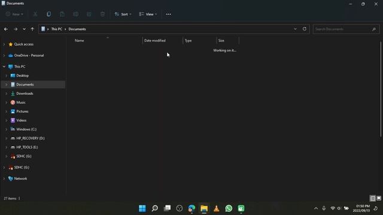Click the Copy icon in toolbar
383x215 pixels.
point(49,14)
